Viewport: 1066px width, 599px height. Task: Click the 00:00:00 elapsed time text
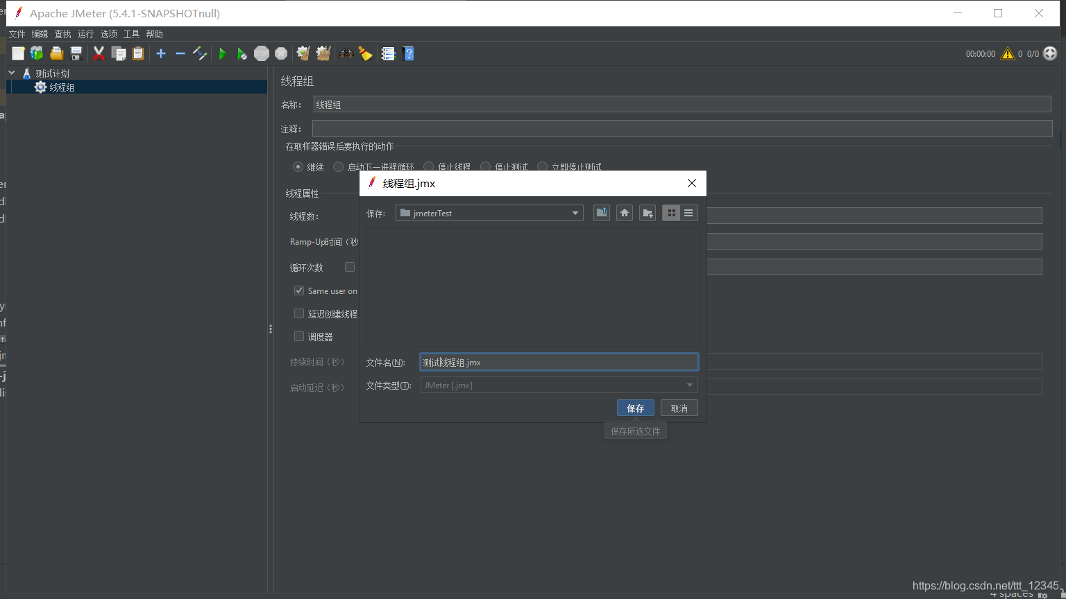[x=980, y=53]
